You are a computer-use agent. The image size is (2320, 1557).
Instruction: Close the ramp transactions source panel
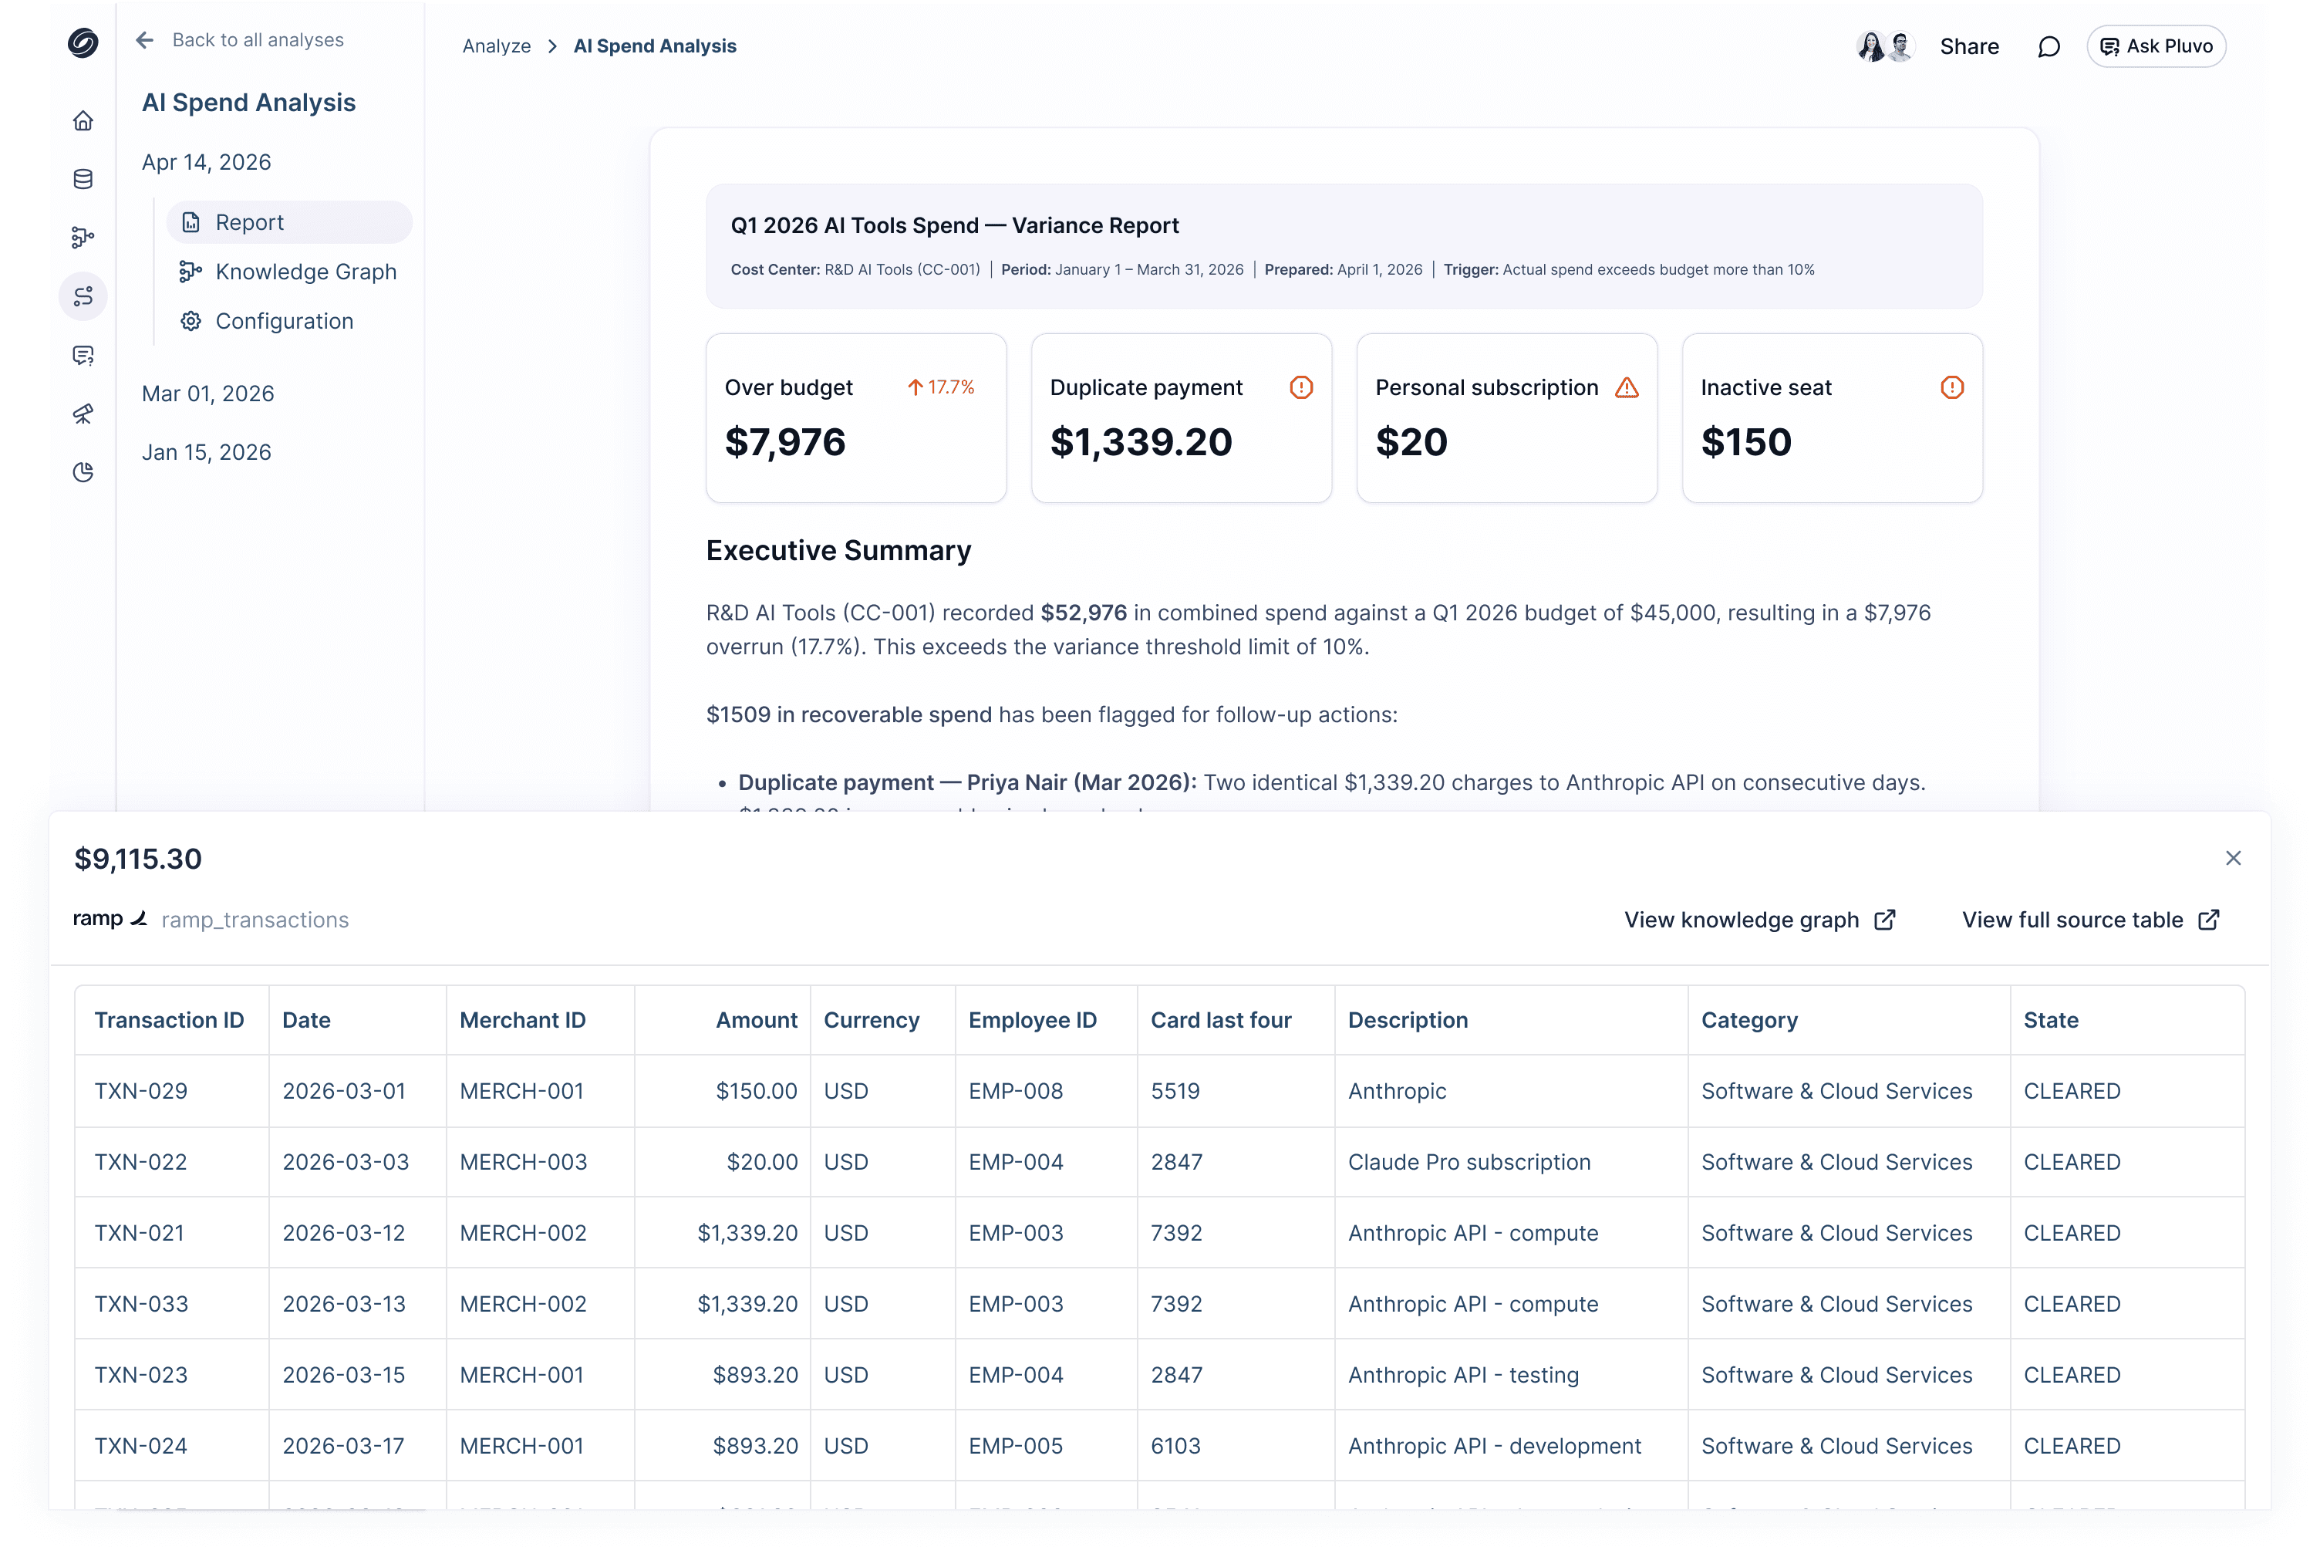coord(2233,858)
